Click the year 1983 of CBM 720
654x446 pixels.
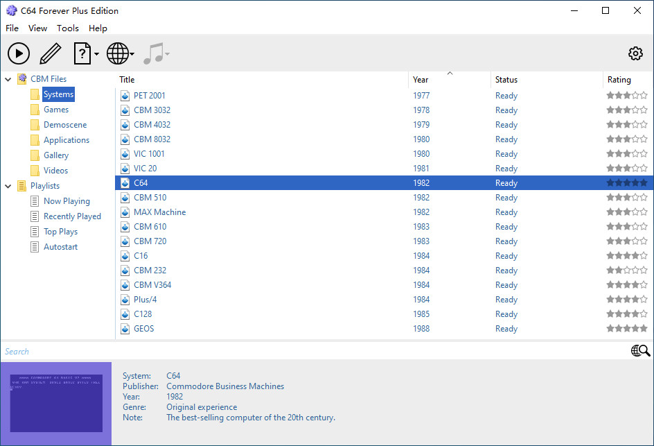421,241
